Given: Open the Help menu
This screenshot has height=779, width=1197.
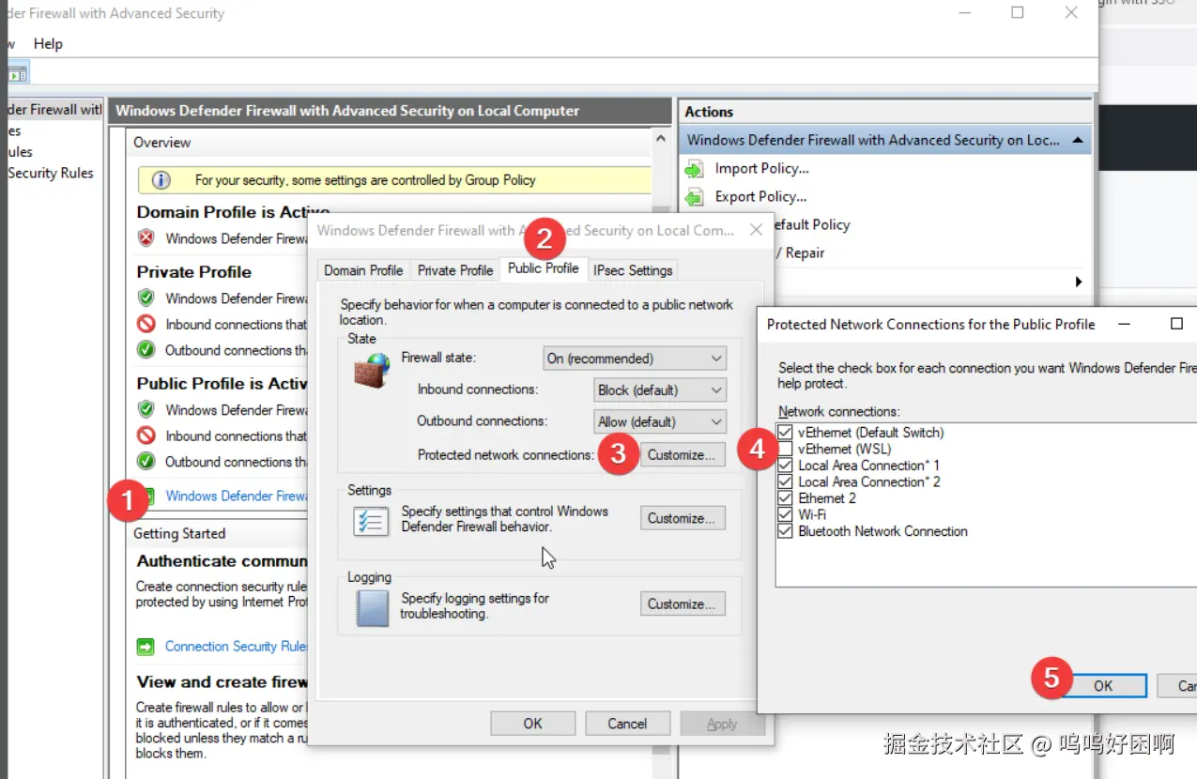Looking at the screenshot, I should tap(48, 43).
